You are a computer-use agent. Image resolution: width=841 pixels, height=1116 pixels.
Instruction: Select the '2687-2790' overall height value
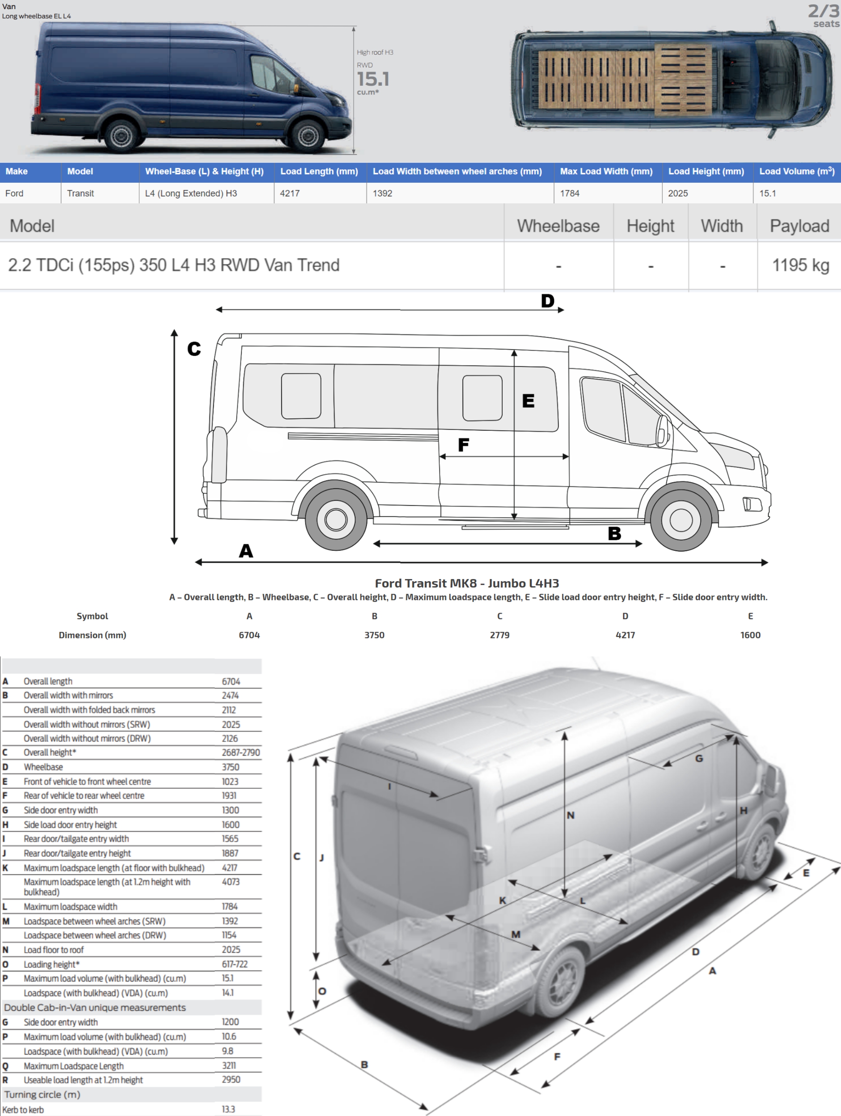click(x=241, y=753)
